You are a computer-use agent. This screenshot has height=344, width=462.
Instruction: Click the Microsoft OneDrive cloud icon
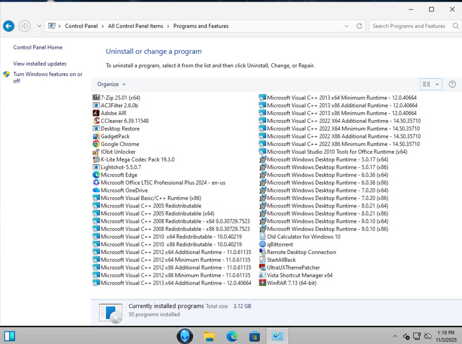pos(96,190)
